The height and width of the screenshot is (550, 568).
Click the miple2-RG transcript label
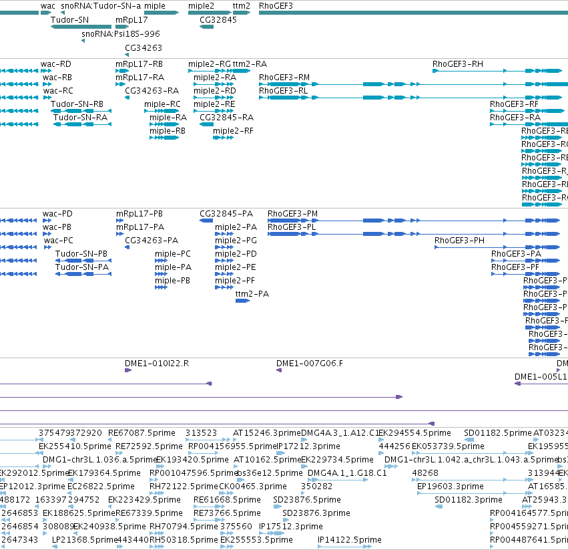210,64
